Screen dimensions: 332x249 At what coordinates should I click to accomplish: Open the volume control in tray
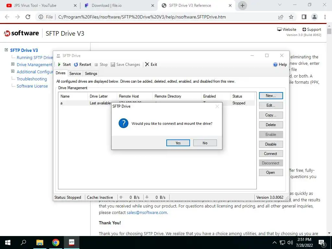click(290, 243)
